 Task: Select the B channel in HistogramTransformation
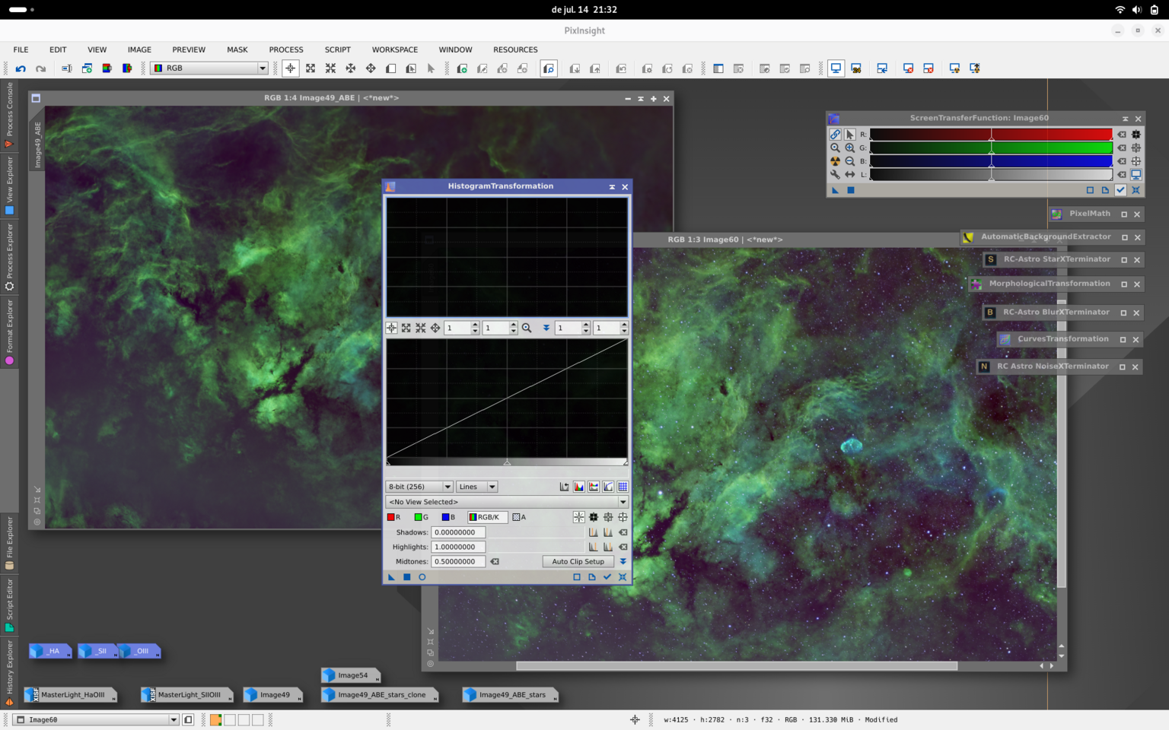click(x=448, y=517)
